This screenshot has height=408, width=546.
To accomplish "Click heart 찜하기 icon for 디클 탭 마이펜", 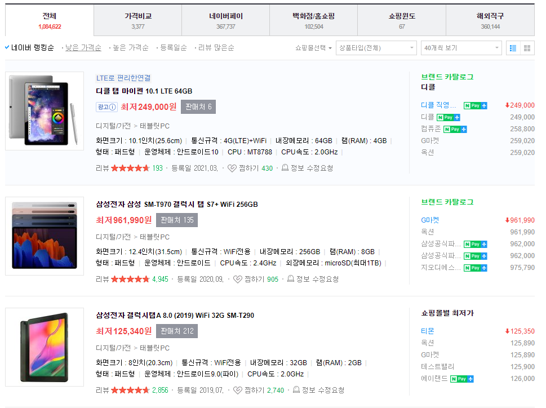I will (x=232, y=168).
